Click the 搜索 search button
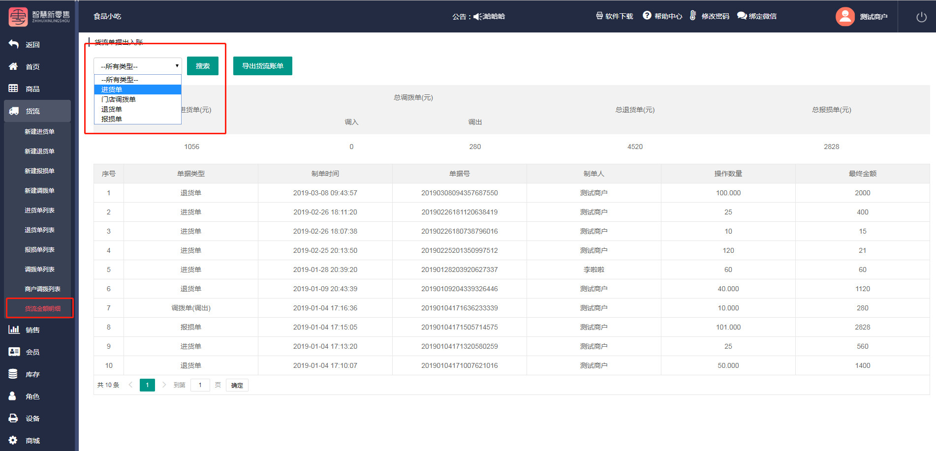Screen dimensions: 936x451 (x=203, y=66)
